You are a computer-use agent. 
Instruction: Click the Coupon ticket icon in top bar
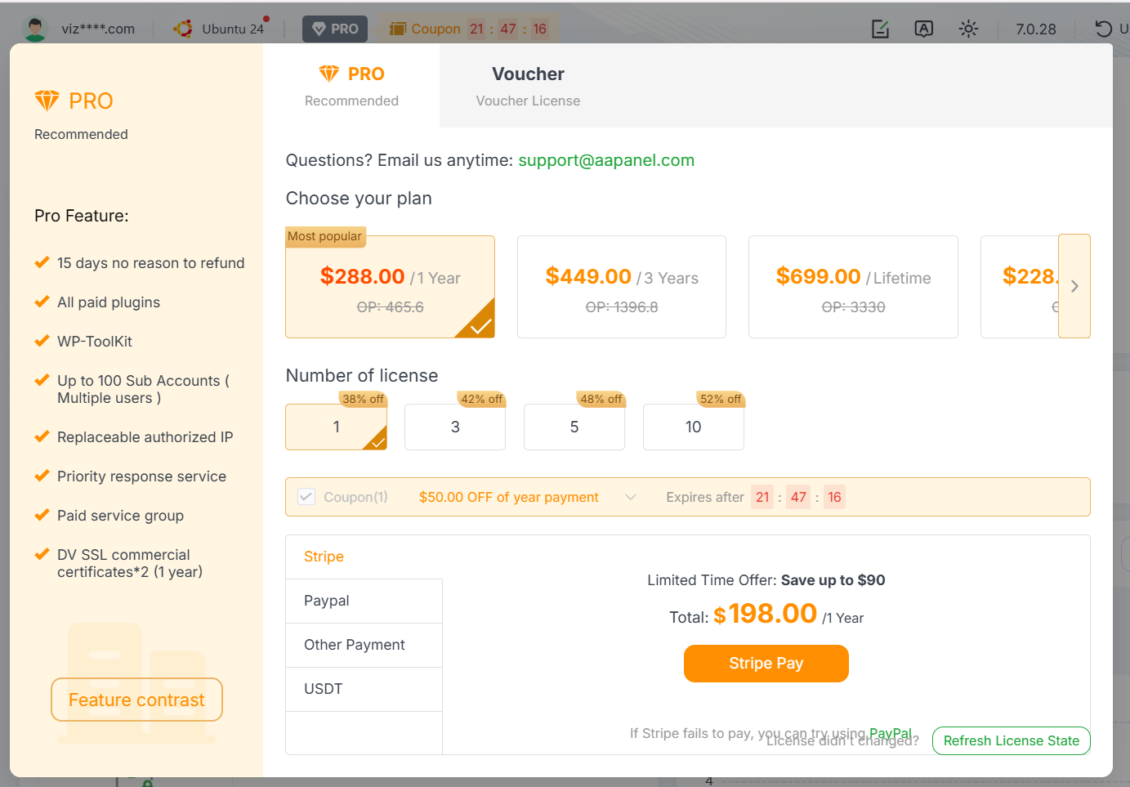pos(398,29)
